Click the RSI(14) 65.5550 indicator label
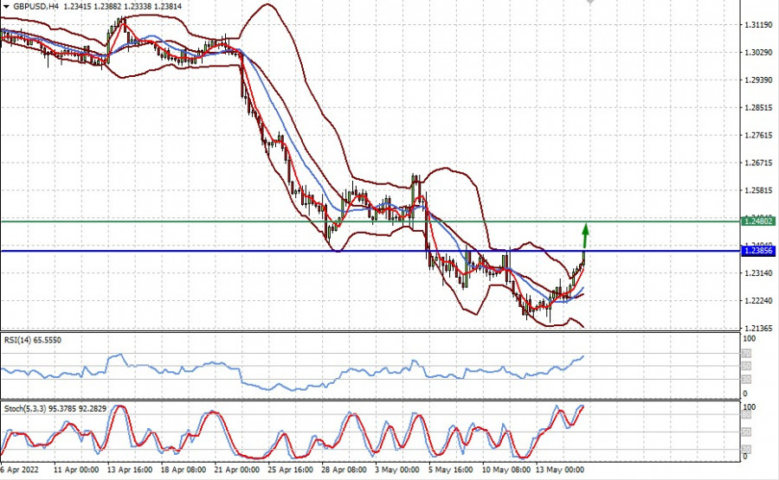Screen dimensions: 779x480 (x=33, y=340)
